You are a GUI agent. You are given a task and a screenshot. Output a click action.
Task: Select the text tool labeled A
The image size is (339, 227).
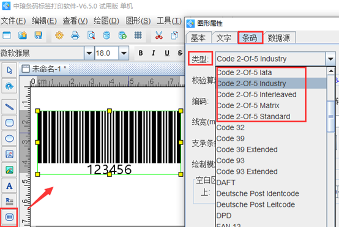pos(9,186)
